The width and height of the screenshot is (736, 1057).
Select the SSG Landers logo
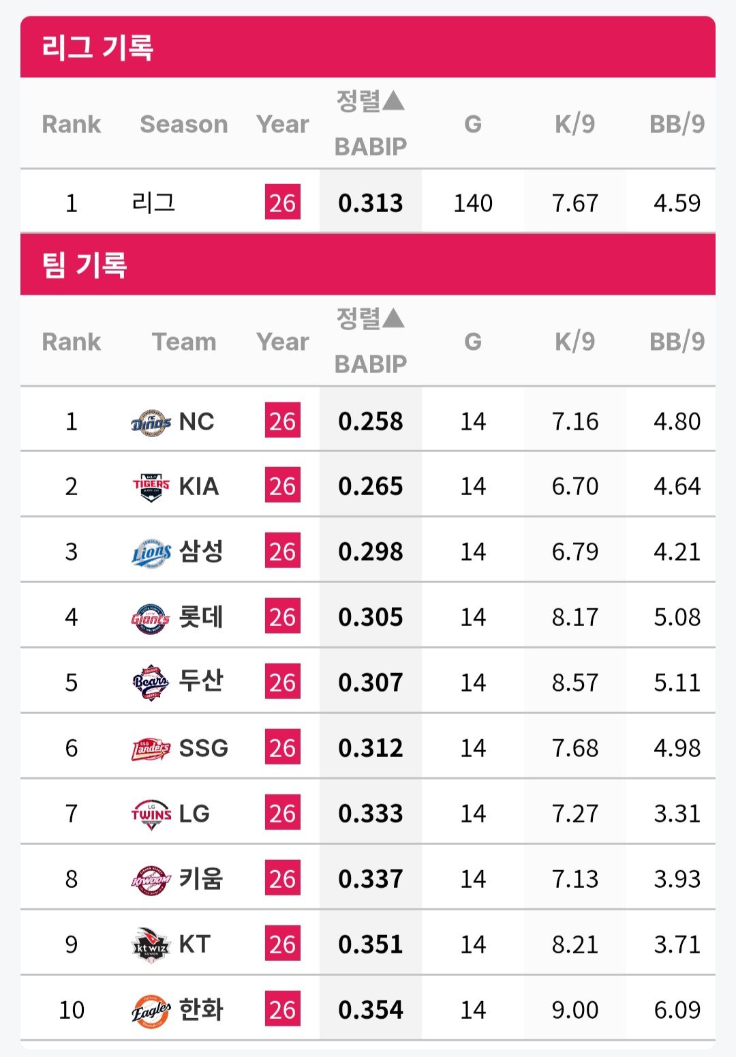tap(151, 749)
